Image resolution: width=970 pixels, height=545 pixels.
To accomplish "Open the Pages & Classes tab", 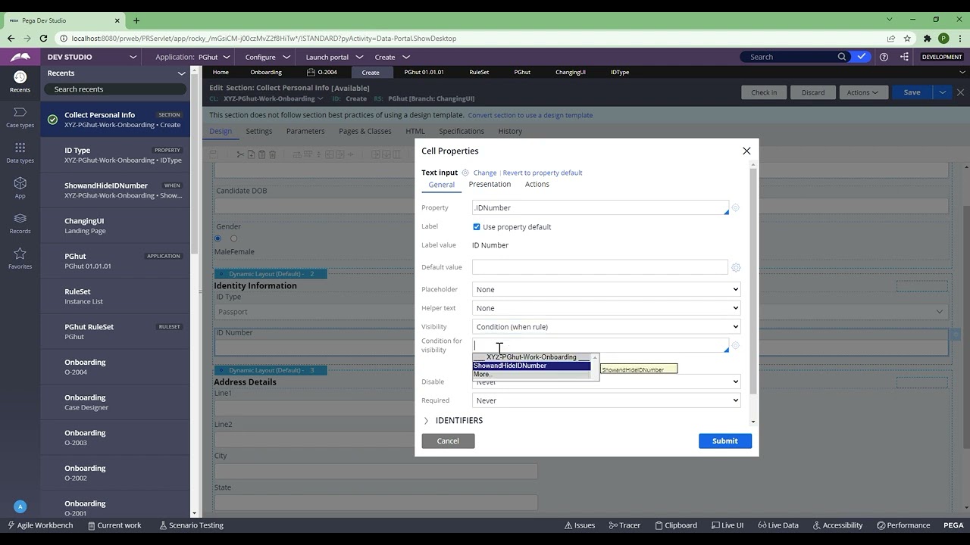I will (365, 131).
